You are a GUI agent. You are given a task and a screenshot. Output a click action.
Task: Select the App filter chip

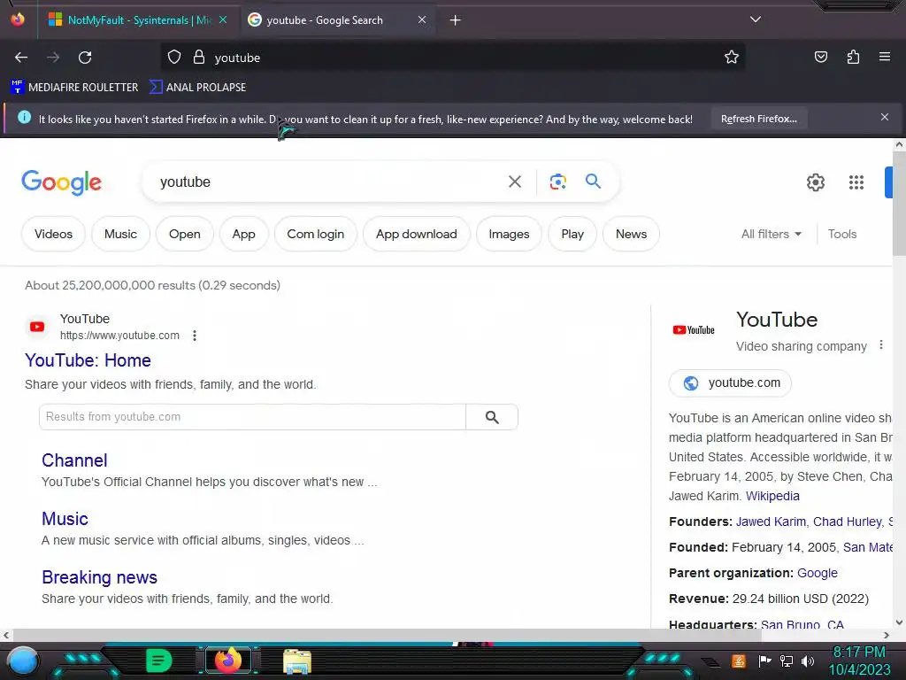(x=244, y=234)
